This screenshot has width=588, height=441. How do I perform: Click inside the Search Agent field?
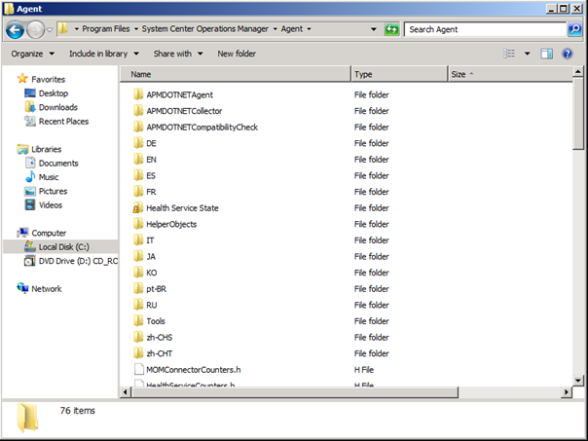(485, 29)
